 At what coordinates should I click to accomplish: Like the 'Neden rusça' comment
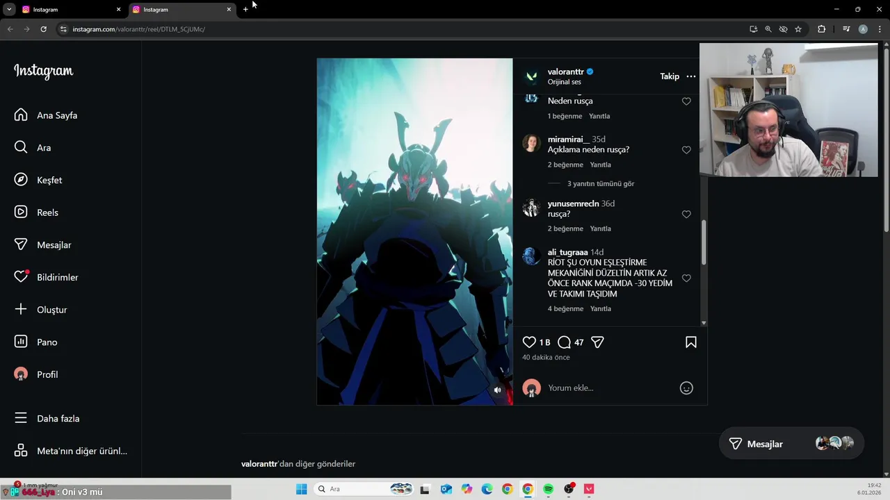(686, 101)
